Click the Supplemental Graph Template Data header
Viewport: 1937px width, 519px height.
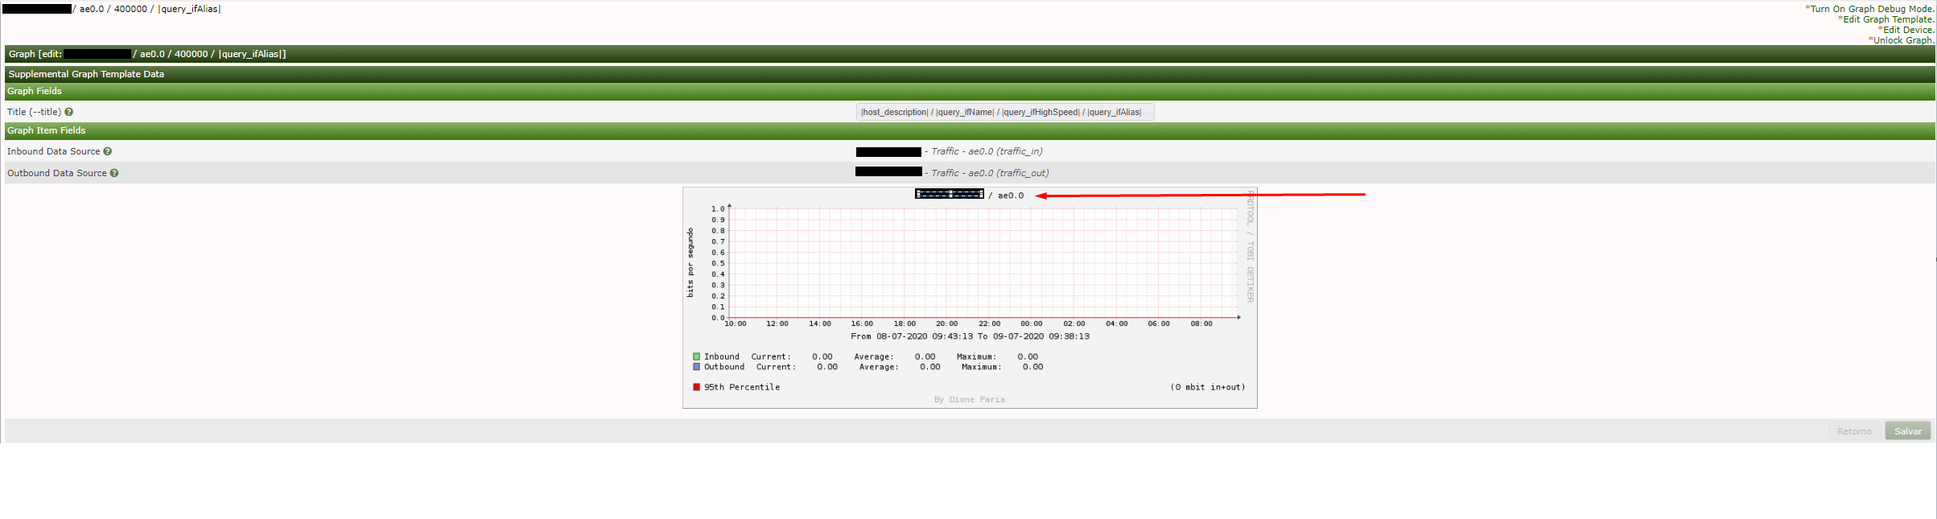click(x=970, y=74)
